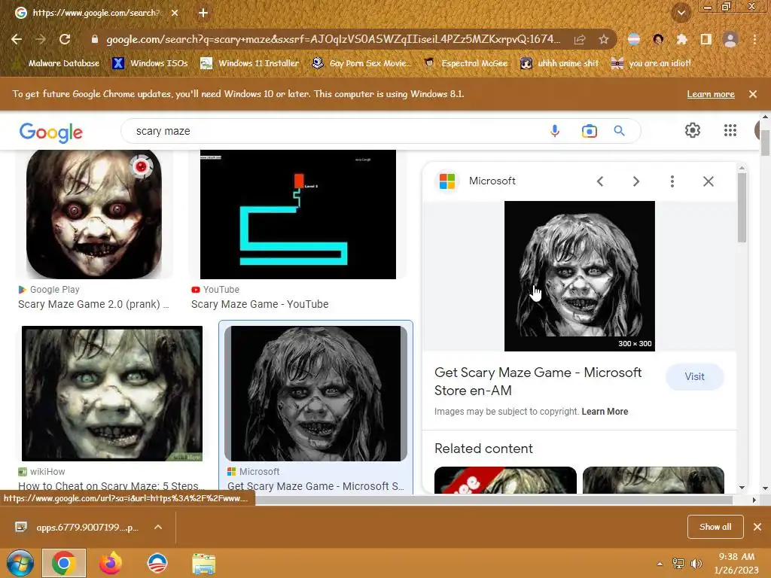
Task: Reload the page with the refresh icon
Action: click(x=65, y=39)
